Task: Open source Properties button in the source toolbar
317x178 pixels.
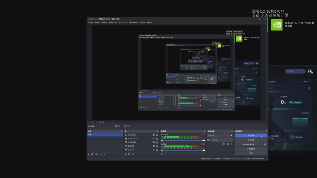Action: [117, 126]
